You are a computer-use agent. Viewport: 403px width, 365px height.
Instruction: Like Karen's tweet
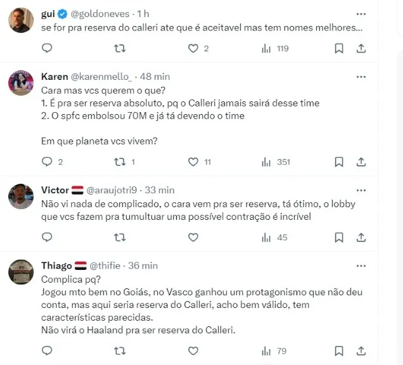[x=194, y=162]
